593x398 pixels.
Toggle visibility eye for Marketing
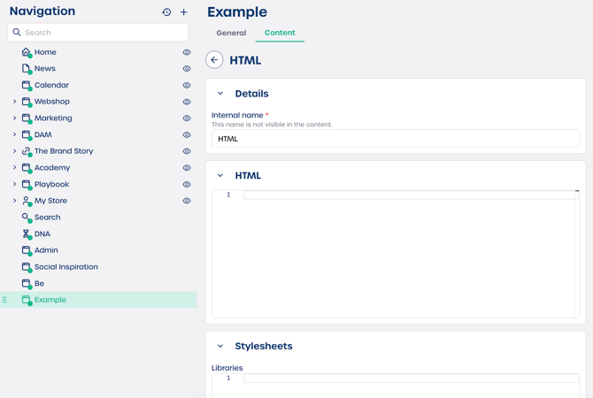point(187,119)
